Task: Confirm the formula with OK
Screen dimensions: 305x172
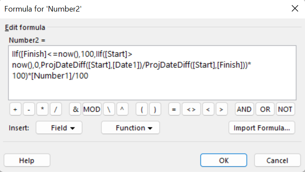Action: (224, 160)
